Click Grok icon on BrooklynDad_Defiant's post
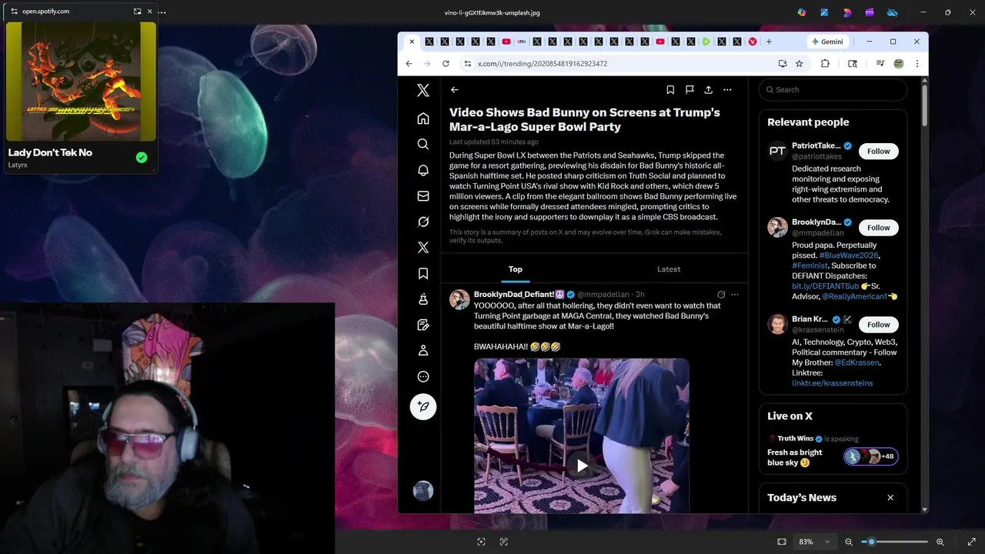985x554 pixels. (x=721, y=295)
